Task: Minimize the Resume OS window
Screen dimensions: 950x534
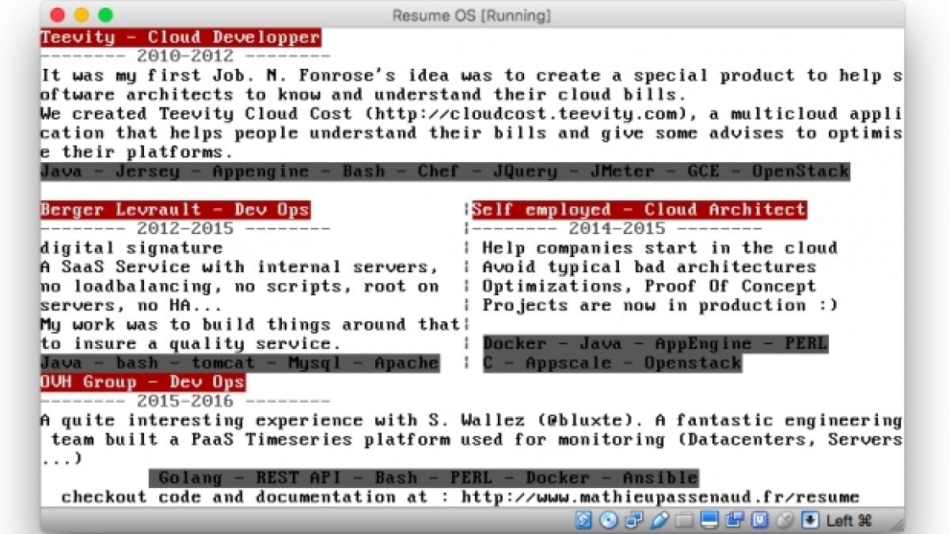Action: 81,15
